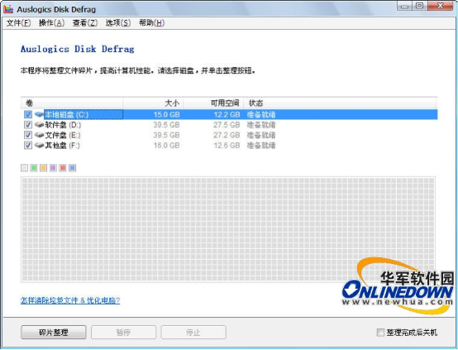
Task: Click the red legend color square
Action: pyautogui.click(x=63, y=168)
